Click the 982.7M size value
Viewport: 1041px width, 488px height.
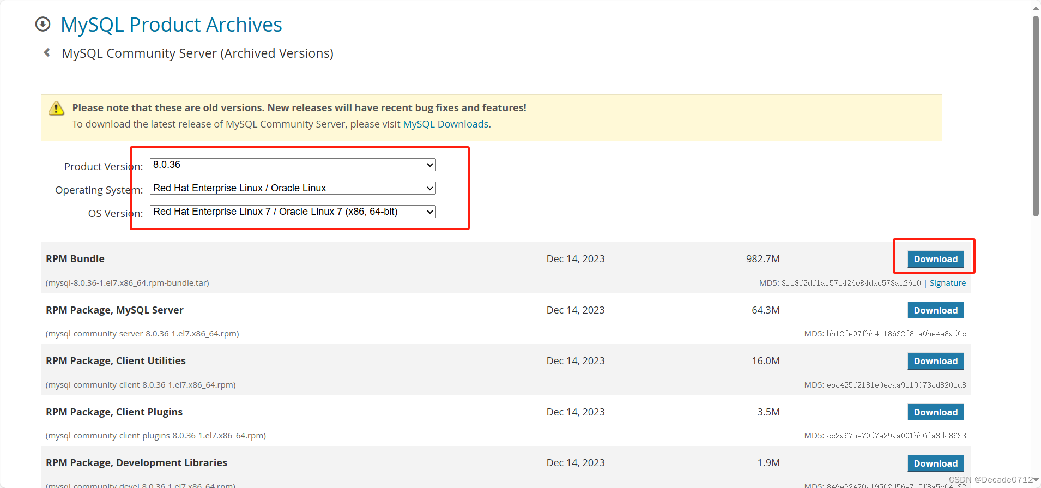[762, 259]
